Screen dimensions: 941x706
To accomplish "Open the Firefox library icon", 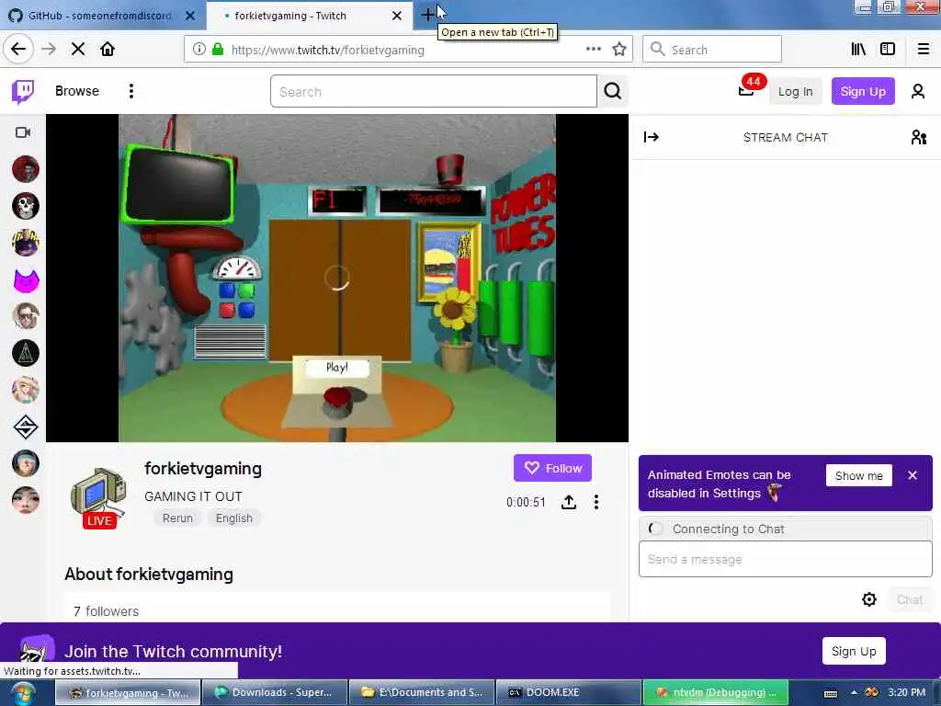I will [x=858, y=50].
